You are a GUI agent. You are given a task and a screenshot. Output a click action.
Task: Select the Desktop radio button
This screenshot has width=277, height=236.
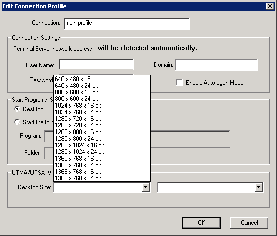pos(17,109)
